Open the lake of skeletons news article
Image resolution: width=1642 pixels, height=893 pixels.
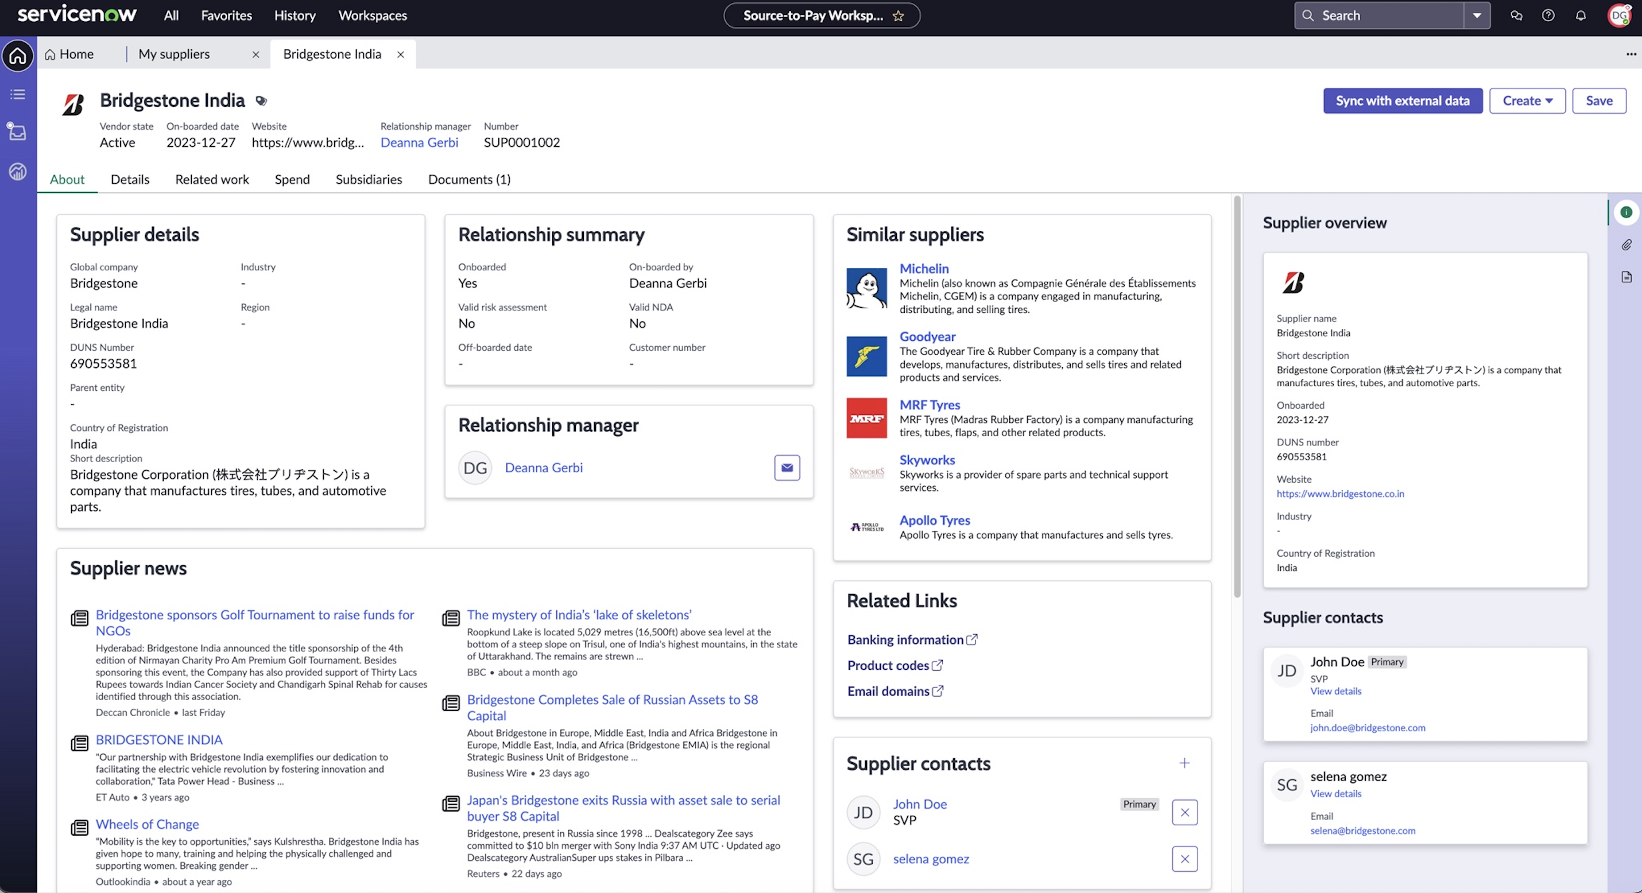point(579,615)
